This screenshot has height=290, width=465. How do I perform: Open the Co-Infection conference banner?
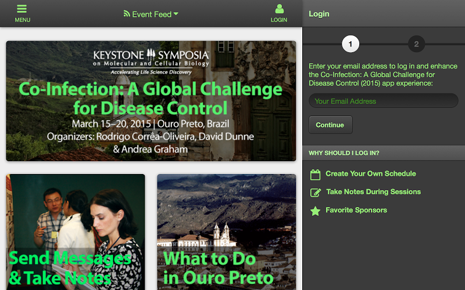click(x=151, y=101)
